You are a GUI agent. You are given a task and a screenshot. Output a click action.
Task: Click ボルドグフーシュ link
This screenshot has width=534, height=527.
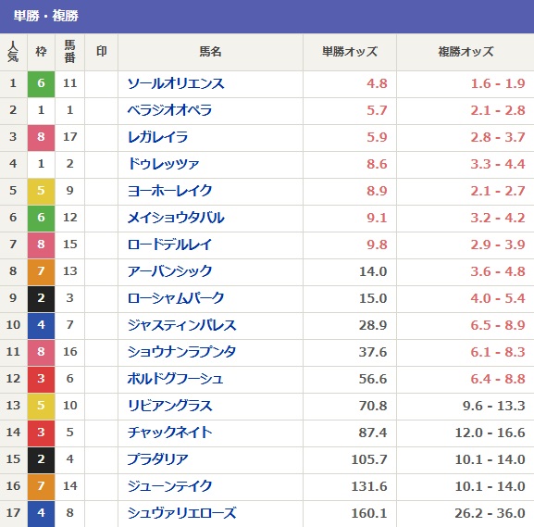pyautogui.click(x=176, y=379)
